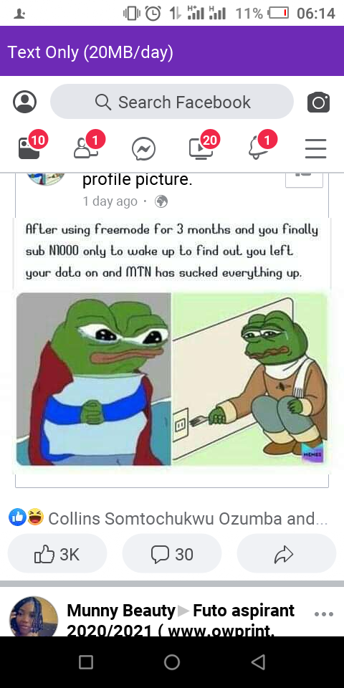Tap the Android back triangle button

pyautogui.click(x=258, y=661)
